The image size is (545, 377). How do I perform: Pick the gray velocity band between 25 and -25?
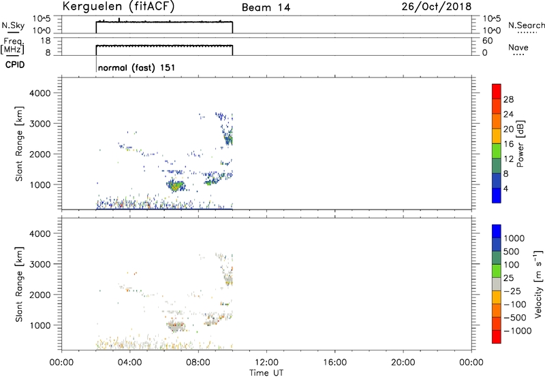point(497,284)
